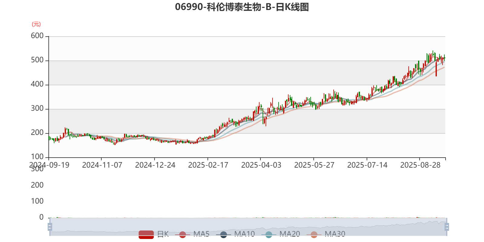This screenshot has width=484, height=242.
Task: Select the 2025-04-03 x-axis date label
Action: (261, 165)
